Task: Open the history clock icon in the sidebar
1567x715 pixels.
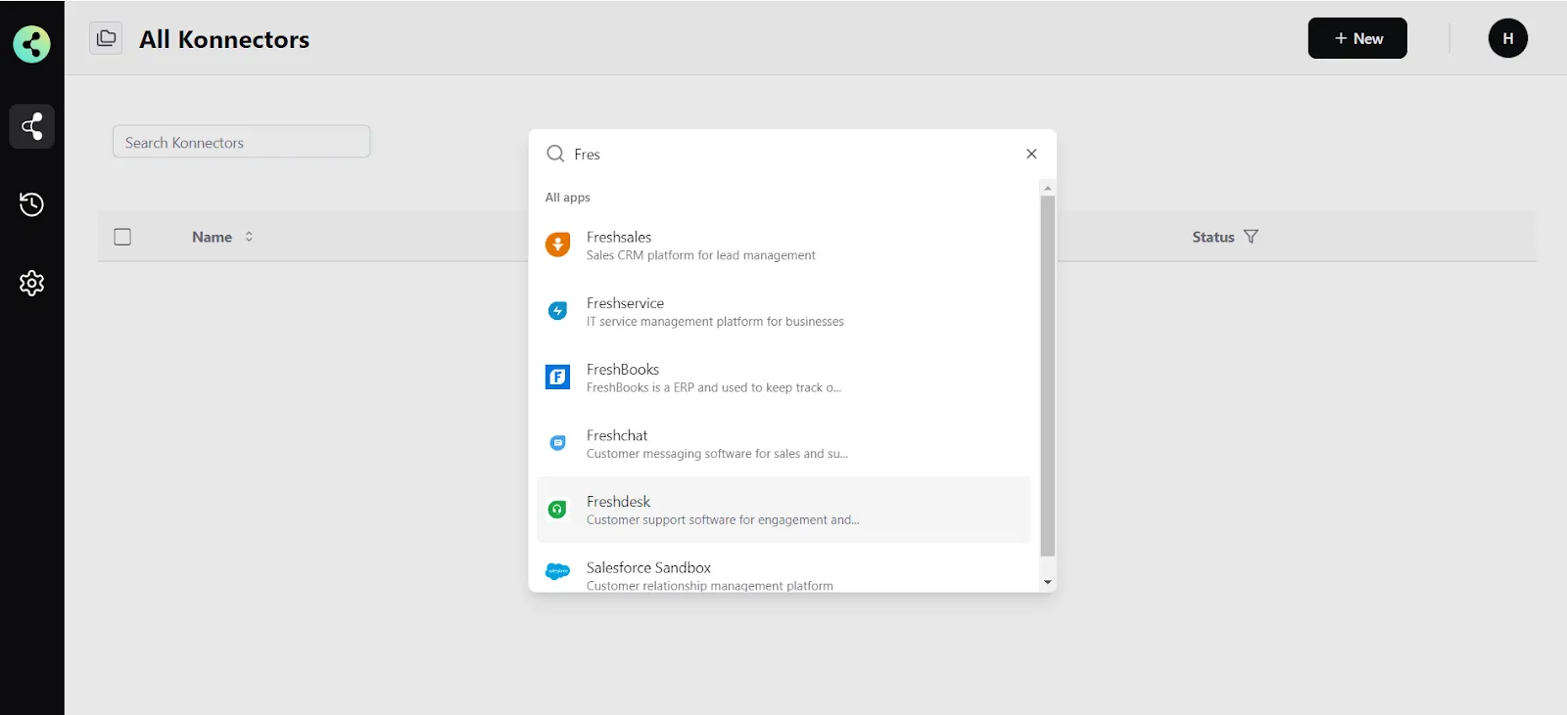Action: 31,204
